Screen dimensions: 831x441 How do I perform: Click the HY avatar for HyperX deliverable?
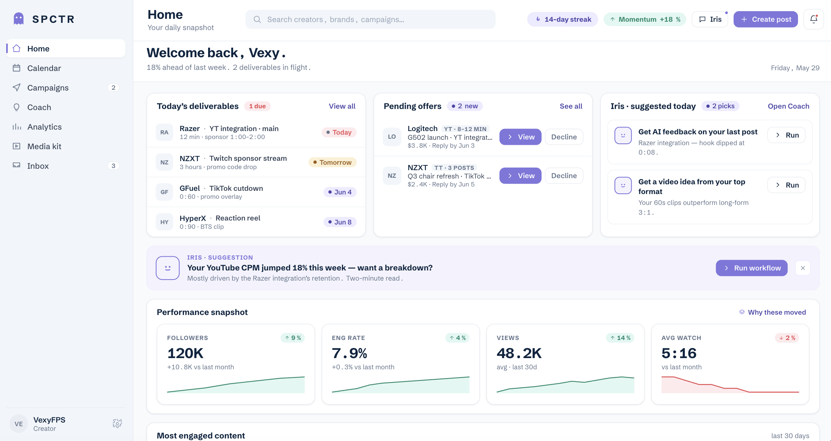164,222
